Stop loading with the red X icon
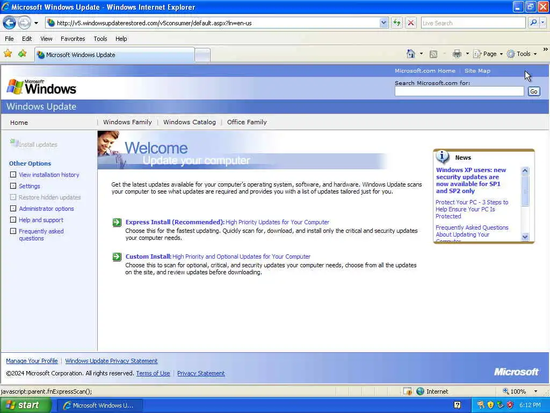This screenshot has height=413, width=550. pos(411,23)
